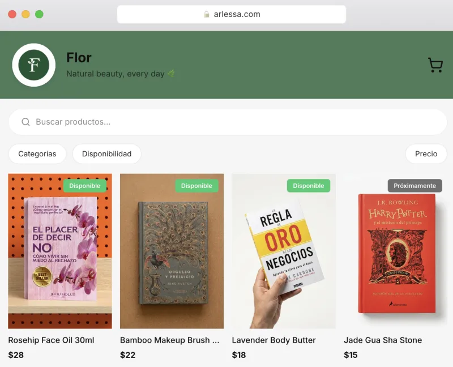
Task: Click the Natural beauty, every day tagline
Action: click(x=116, y=74)
